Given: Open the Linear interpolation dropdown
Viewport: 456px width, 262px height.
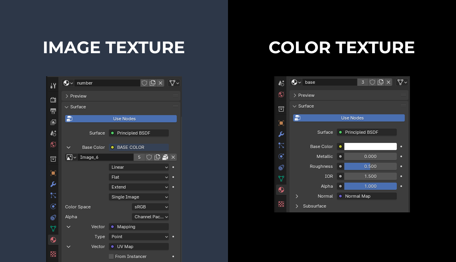Looking at the screenshot, I should point(139,167).
